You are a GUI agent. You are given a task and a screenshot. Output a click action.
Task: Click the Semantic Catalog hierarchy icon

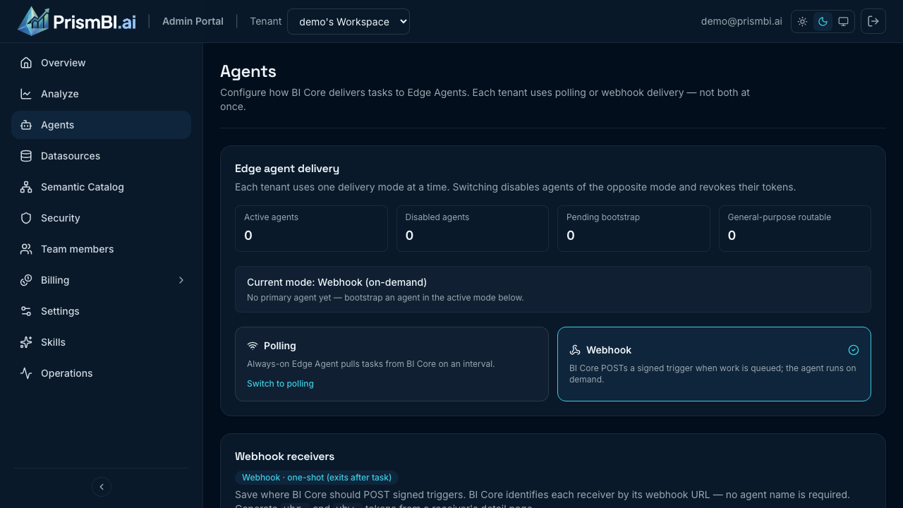[x=26, y=187]
